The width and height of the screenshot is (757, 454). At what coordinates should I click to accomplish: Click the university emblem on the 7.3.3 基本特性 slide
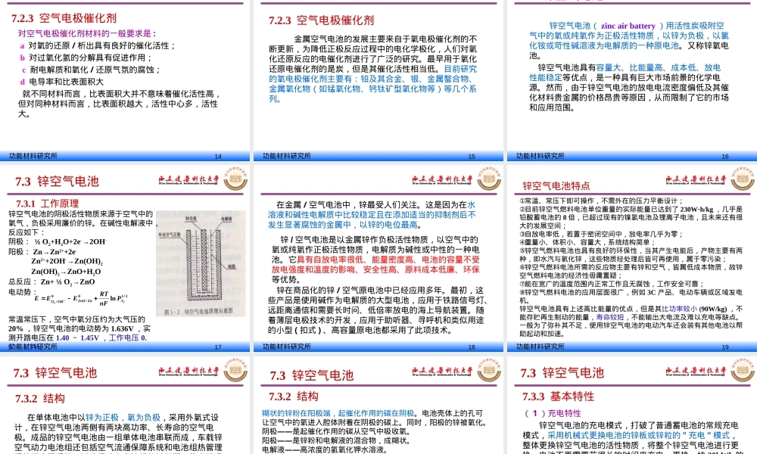click(743, 370)
